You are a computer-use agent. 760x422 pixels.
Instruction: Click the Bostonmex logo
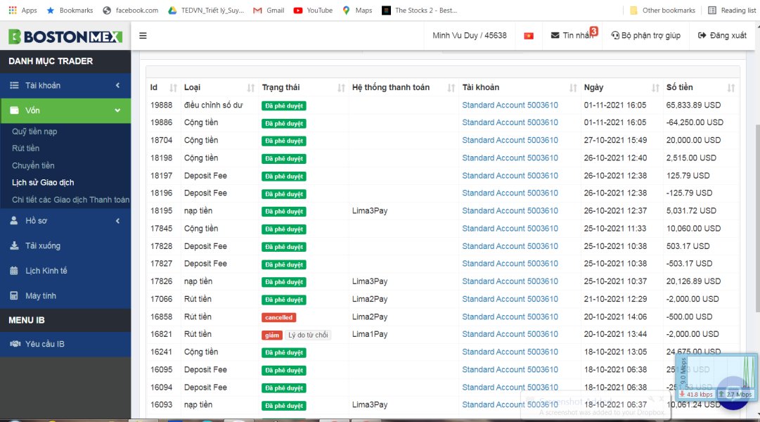coord(65,37)
